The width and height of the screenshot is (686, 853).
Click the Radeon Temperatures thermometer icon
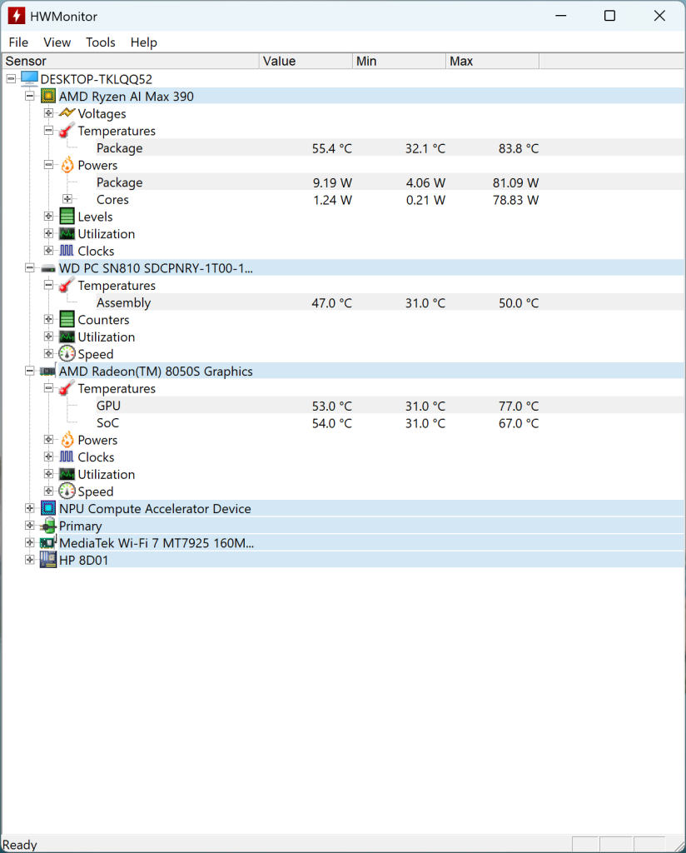pyautogui.click(x=67, y=388)
